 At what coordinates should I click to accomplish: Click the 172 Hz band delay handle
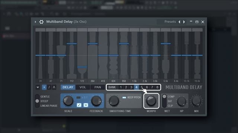[x=82, y=67]
